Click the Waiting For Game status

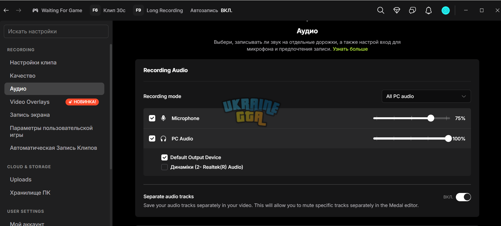pos(62,10)
